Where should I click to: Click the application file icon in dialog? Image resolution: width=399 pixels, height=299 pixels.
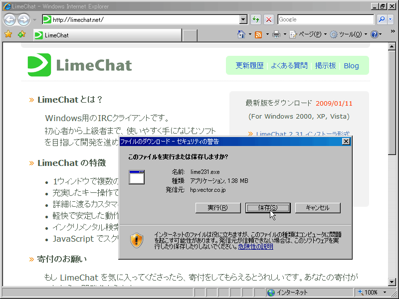[137, 177]
